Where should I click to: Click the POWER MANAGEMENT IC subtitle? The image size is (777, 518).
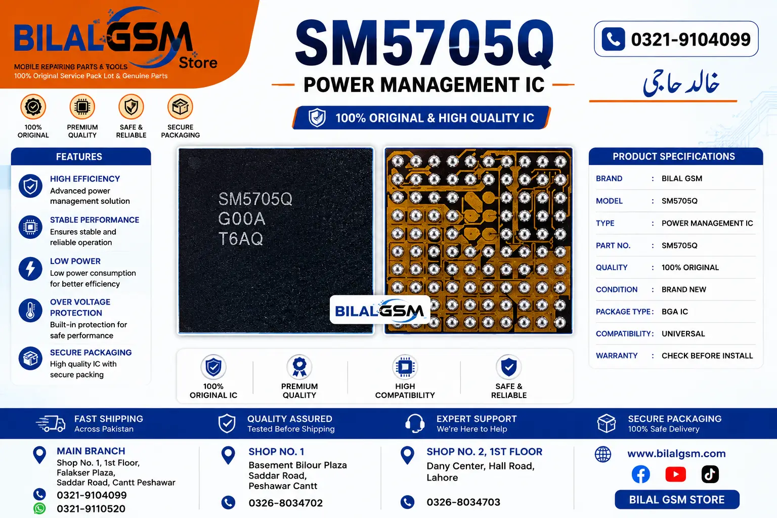[x=424, y=84]
